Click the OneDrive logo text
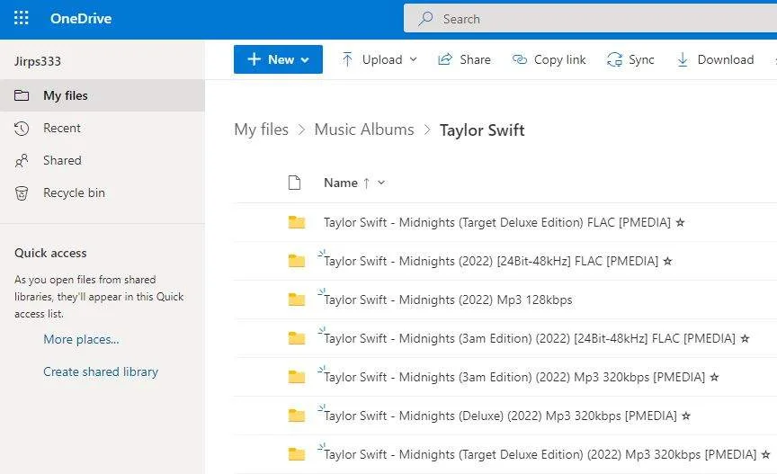 pyautogui.click(x=81, y=19)
